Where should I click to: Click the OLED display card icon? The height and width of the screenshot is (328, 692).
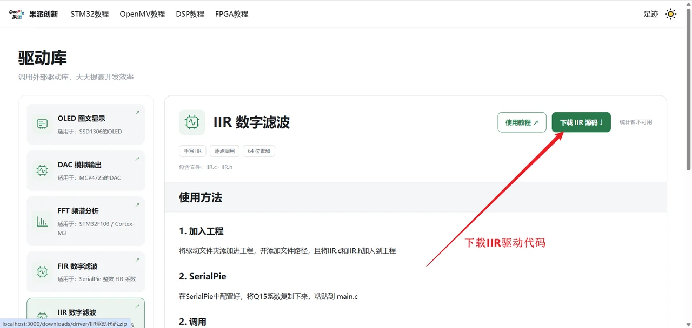click(42, 124)
